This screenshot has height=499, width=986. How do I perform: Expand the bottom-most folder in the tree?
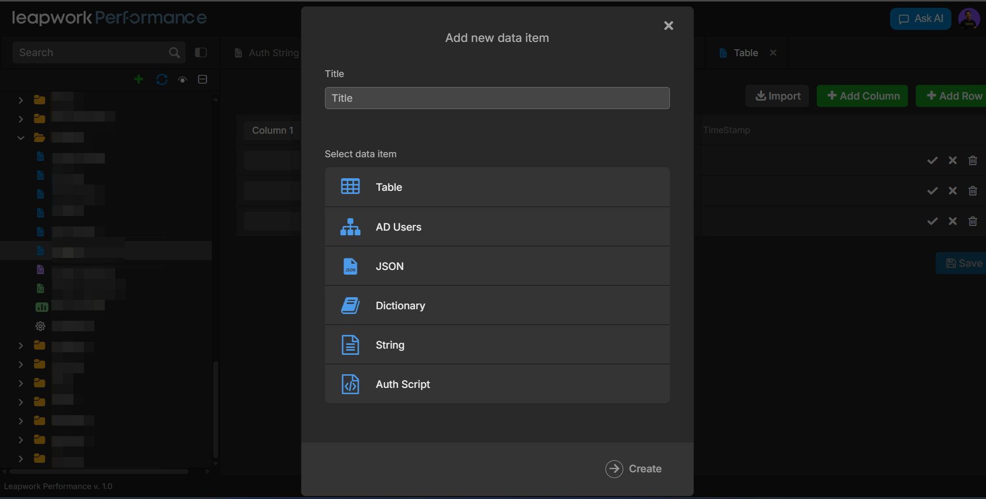pyautogui.click(x=21, y=459)
